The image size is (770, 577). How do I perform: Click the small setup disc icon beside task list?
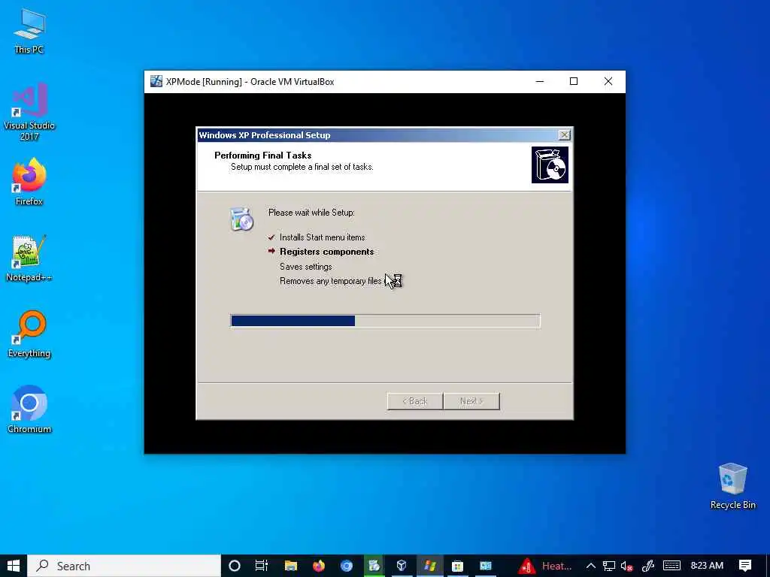click(x=241, y=219)
